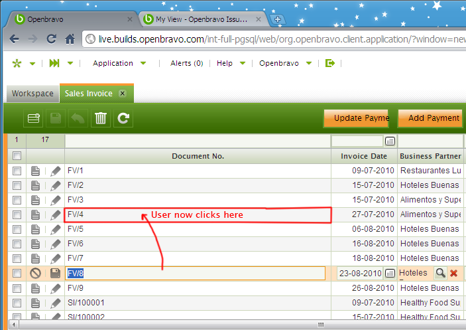
Task: Click the pencil edit icon for FV/9
Action: (x=55, y=288)
